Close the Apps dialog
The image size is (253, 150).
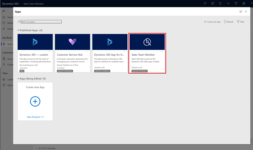pyautogui.click(x=246, y=11)
